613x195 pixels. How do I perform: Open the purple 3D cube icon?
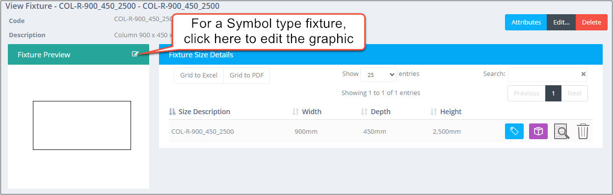point(538,131)
